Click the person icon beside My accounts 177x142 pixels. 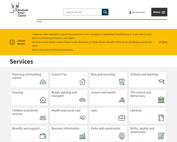coord(130,12)
